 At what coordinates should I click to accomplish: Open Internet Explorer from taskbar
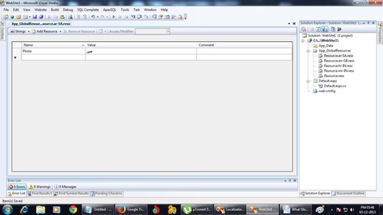click(24, 209)
